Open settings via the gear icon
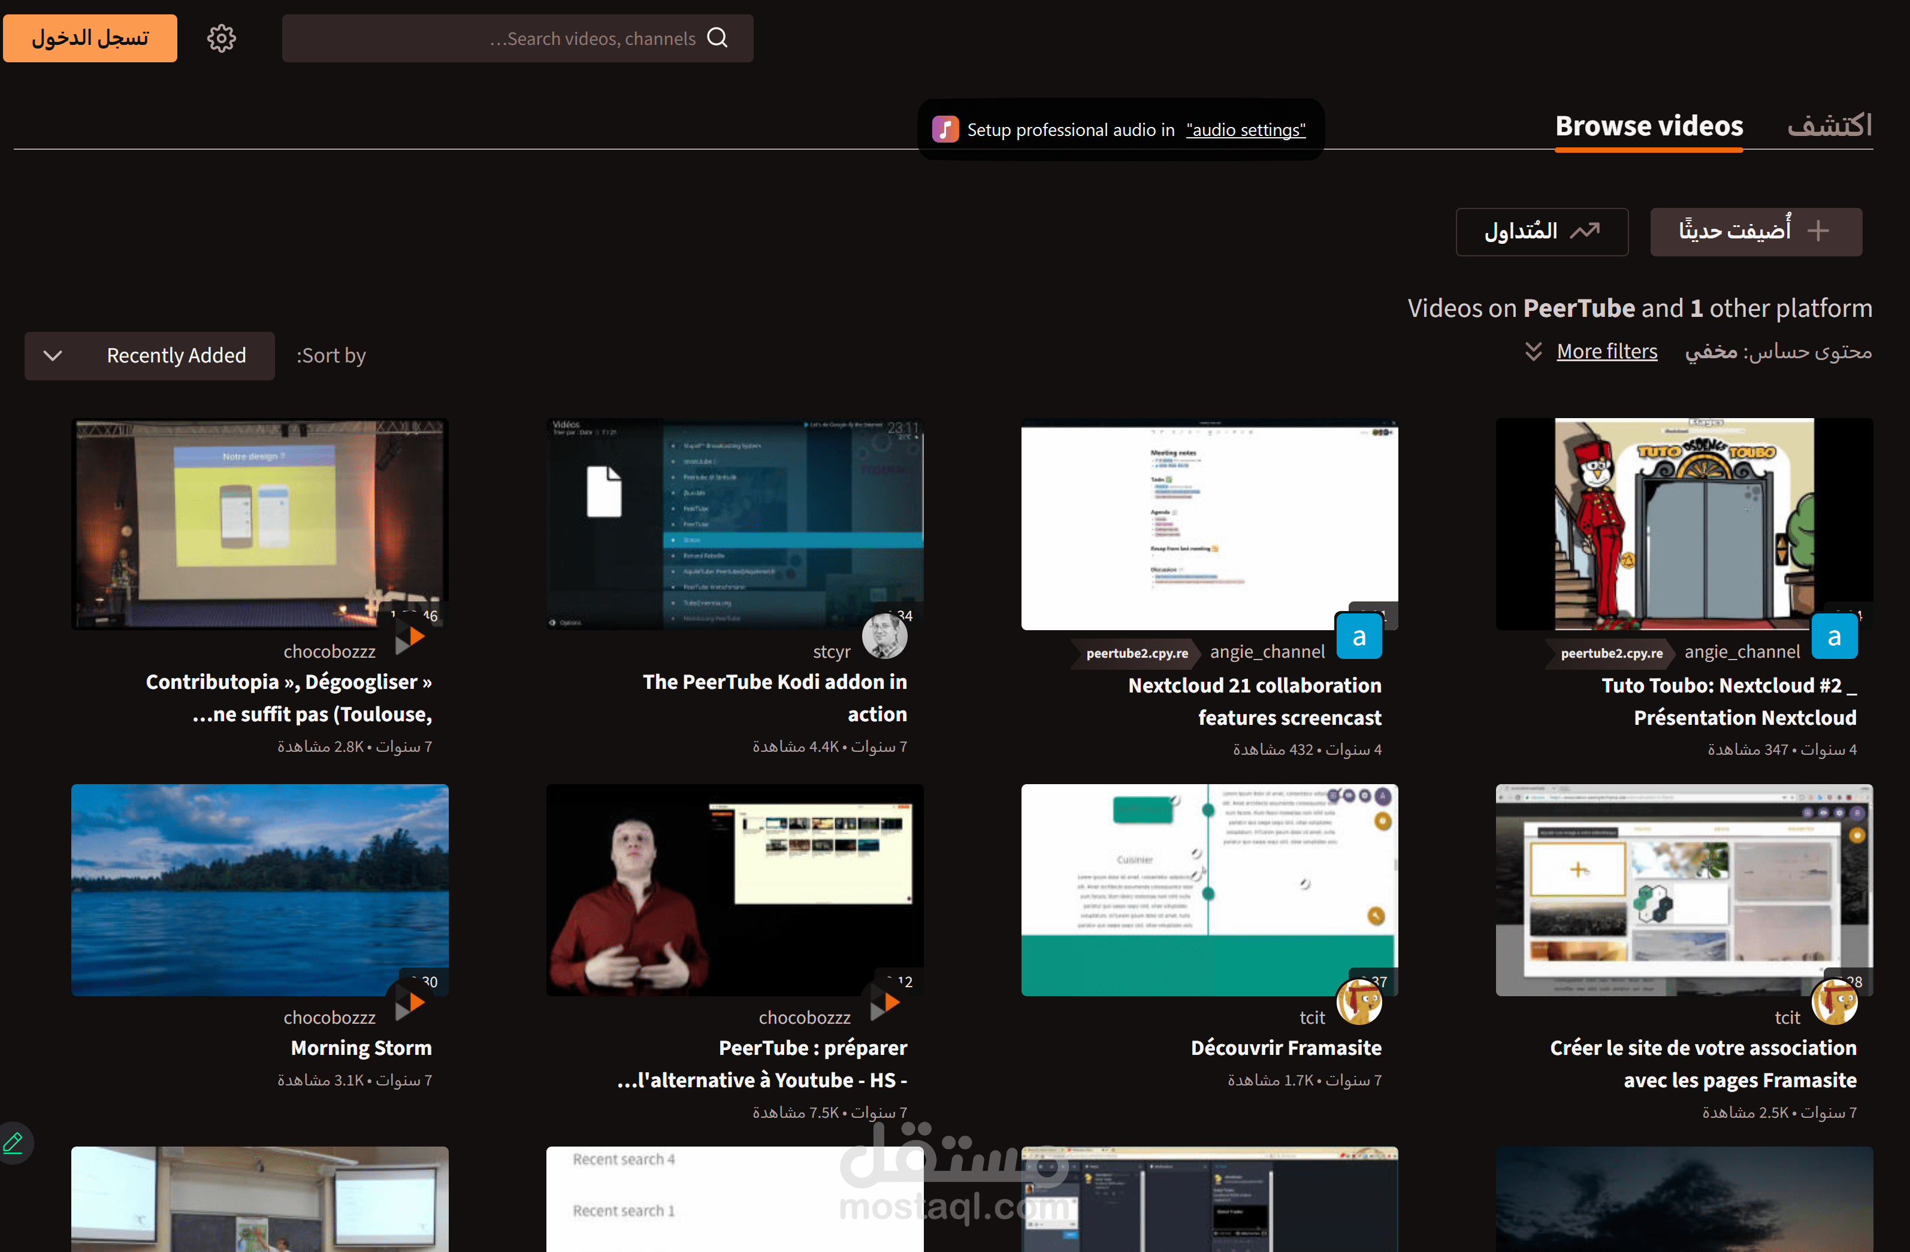Viewport: 1910px width, 1252px height. pos(222,38)
